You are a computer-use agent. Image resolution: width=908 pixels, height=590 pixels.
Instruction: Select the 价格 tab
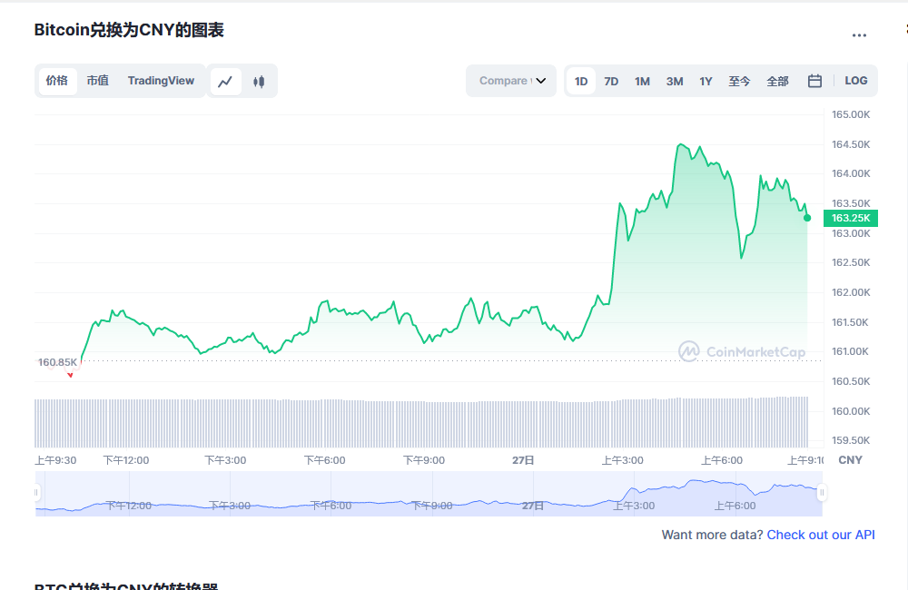(x=56, y=81)
